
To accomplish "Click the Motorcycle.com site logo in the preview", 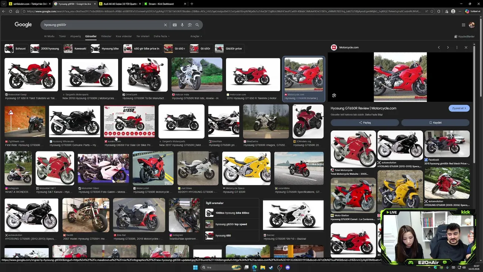I will [x=334, y=48].
